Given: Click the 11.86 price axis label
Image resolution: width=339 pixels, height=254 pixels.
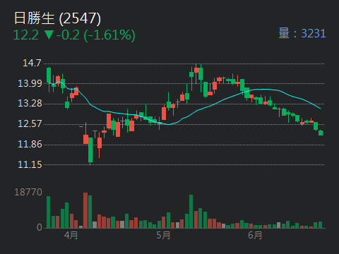Looking at the screenshot, I should pyautogui.click(x=30, y=144).
